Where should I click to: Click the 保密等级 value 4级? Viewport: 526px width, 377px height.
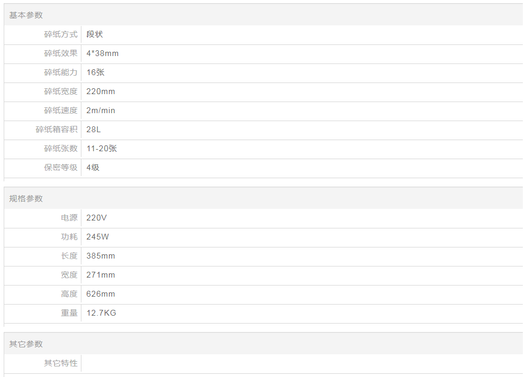click(93, 168)
